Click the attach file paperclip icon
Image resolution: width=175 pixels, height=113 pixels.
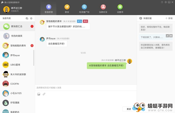click(x=44, y=94)
